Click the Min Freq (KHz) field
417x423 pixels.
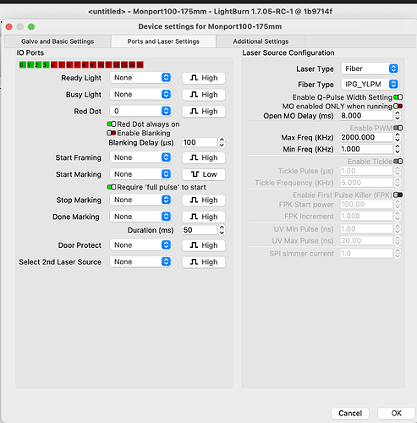(366, 149)
